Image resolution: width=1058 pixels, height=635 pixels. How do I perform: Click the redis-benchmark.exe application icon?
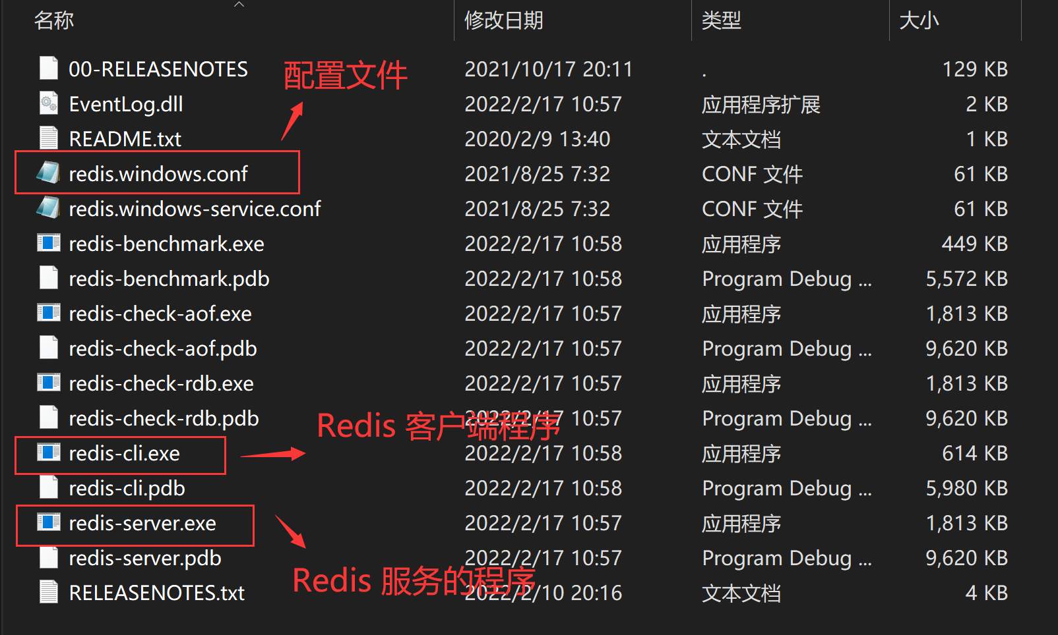(x=48, y=244)
